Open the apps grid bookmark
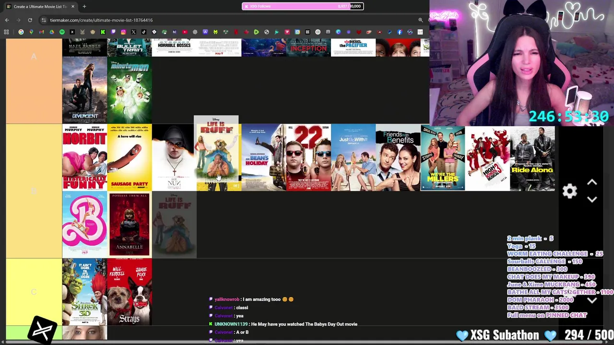614x345 pixels. point(6,32)
